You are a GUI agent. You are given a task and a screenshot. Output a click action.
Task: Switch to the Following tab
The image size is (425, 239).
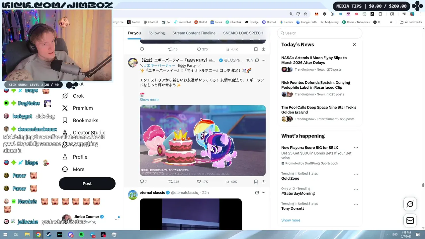click(157, 33)
